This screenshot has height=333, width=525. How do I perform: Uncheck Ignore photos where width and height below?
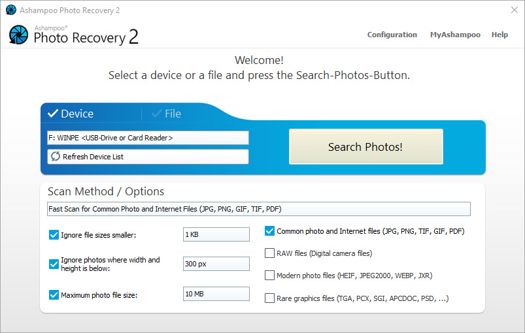[54, 264]
